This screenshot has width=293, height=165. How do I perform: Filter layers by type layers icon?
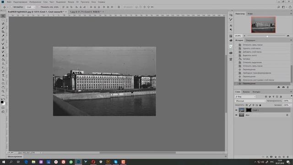pos(273,97)
